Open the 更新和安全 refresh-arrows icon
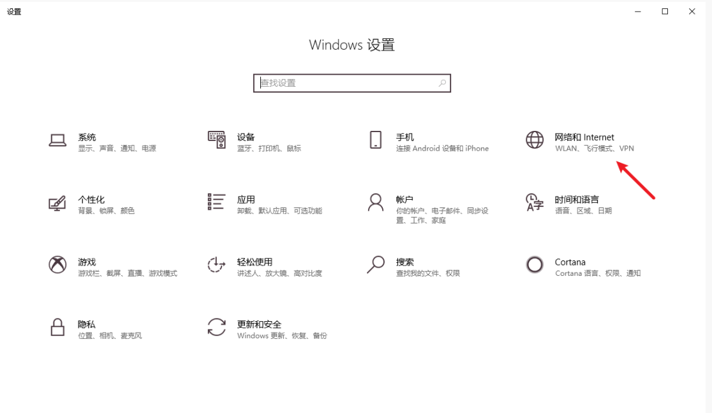Screen dimensions: 712x413 pyautogui.click(x=216, y=327)
